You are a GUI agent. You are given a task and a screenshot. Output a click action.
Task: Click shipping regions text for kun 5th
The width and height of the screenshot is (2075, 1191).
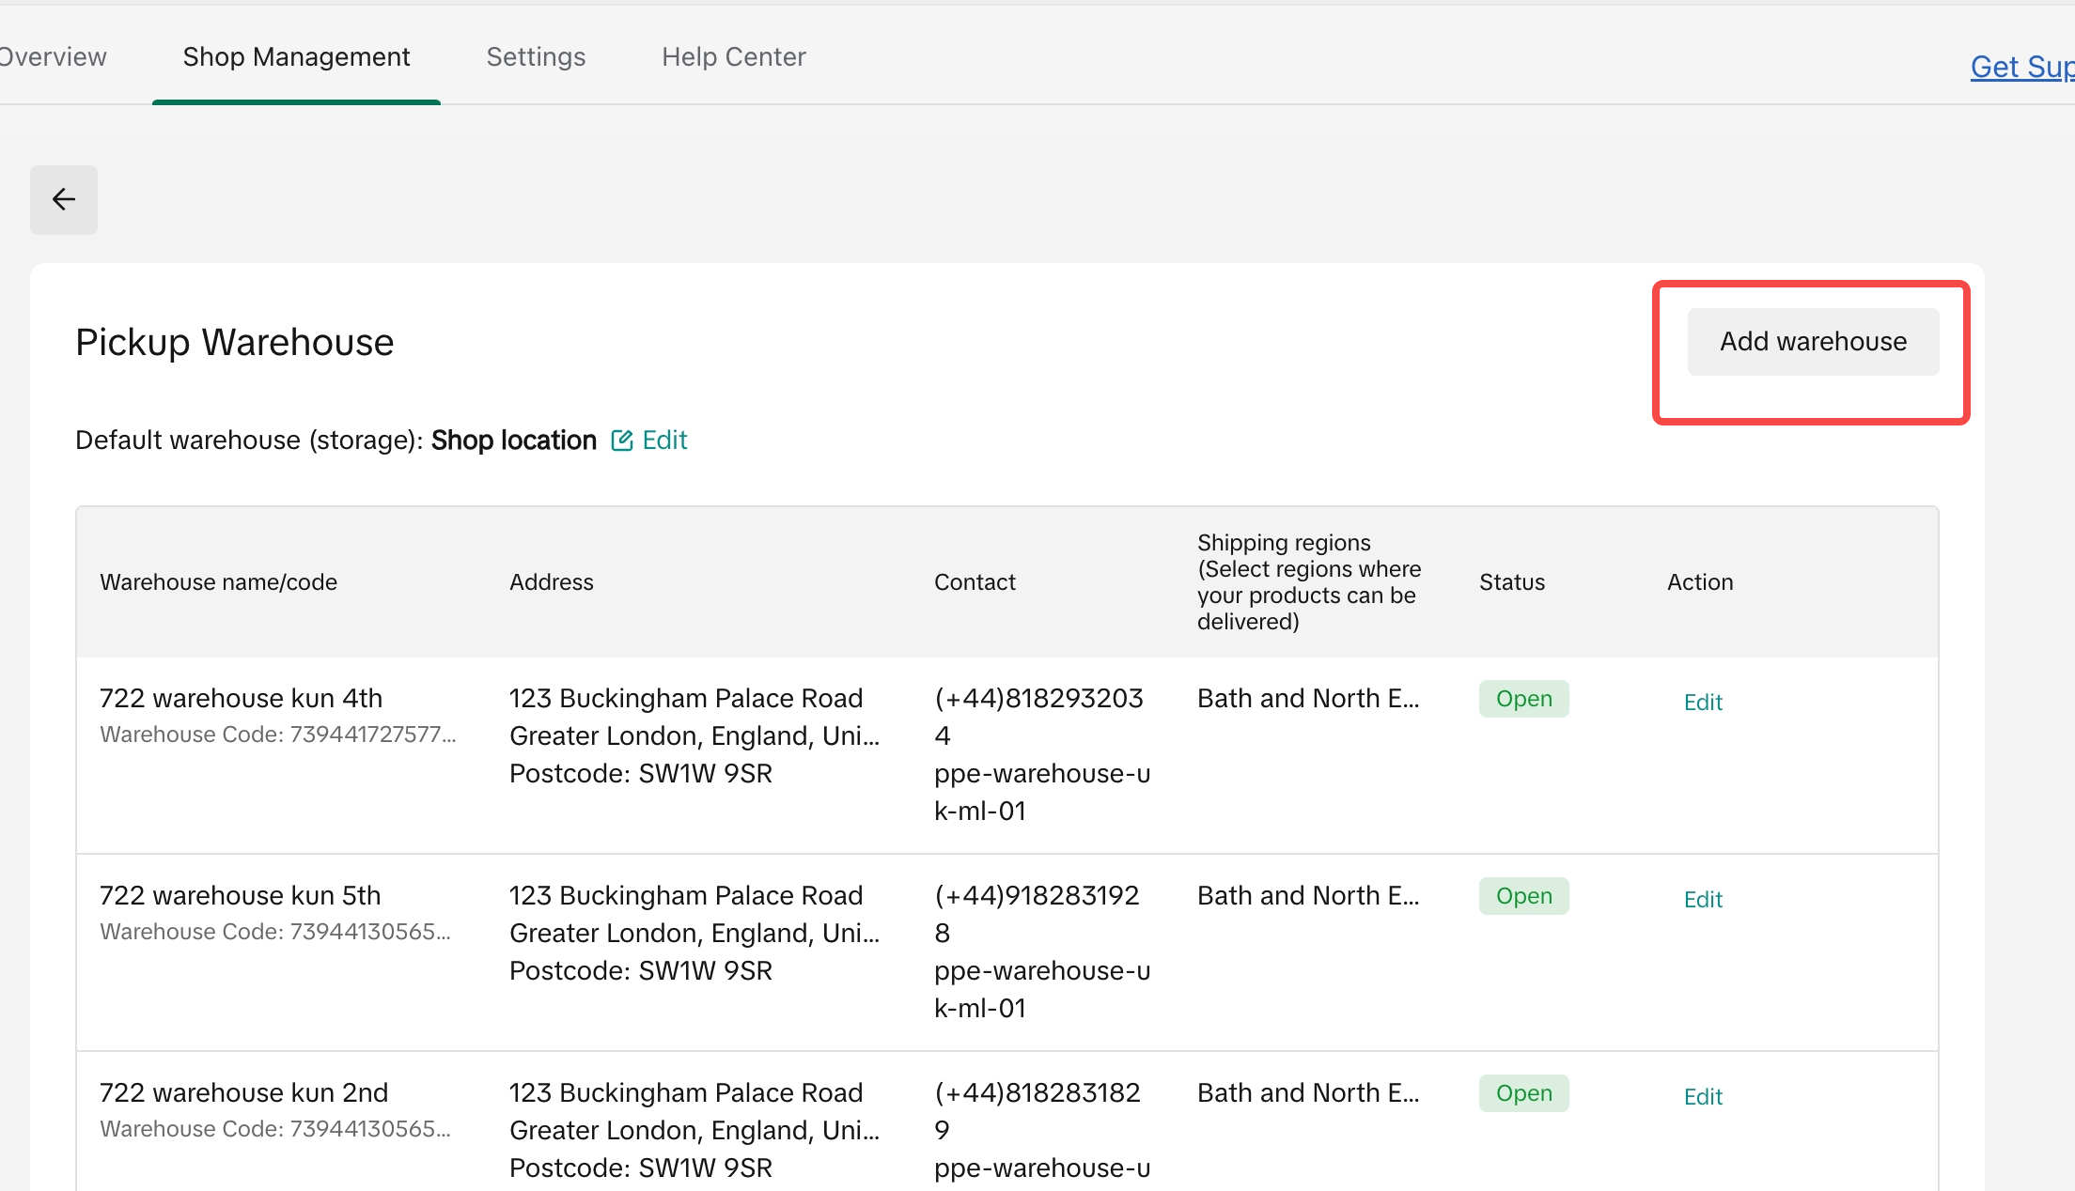point(1307,896)
